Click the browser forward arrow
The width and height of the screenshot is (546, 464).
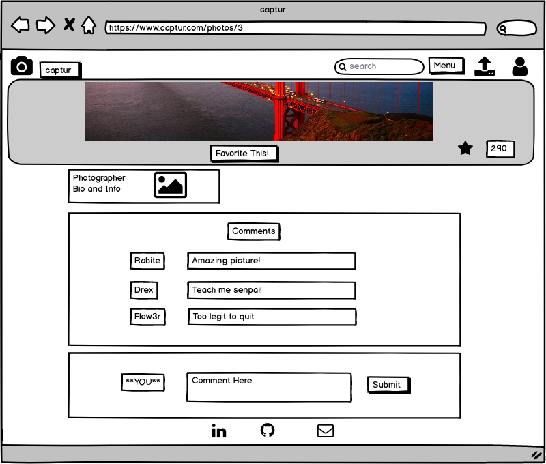click(46, 25)
